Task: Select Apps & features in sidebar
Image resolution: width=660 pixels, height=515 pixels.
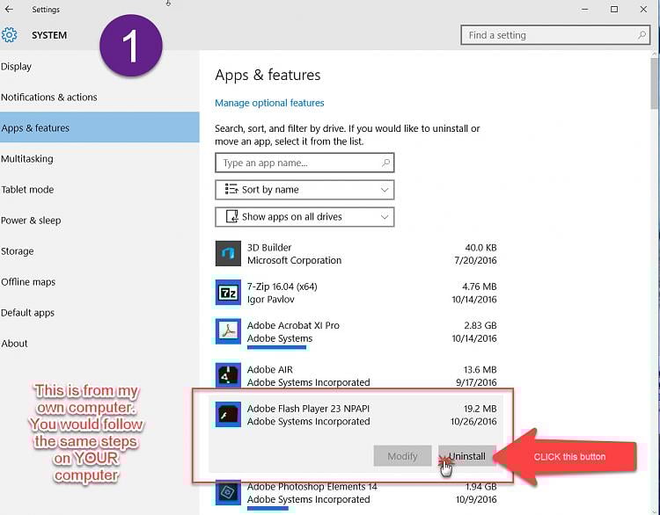Action: point(99,127)
